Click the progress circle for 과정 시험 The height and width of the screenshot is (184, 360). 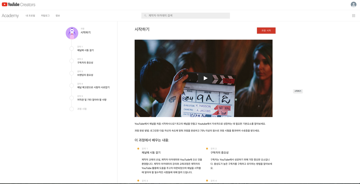pos(72,109)
